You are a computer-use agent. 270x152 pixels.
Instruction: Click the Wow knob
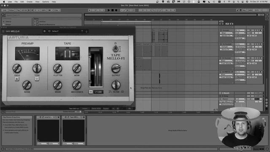[x=77, y=68]
